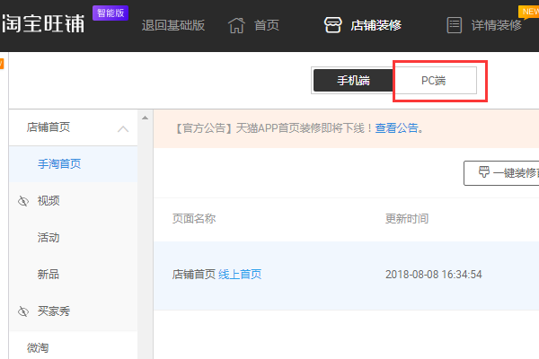Switch to the PC端 view
The height and width of the screenshot is (359, 539).
[x=434, y=80]
